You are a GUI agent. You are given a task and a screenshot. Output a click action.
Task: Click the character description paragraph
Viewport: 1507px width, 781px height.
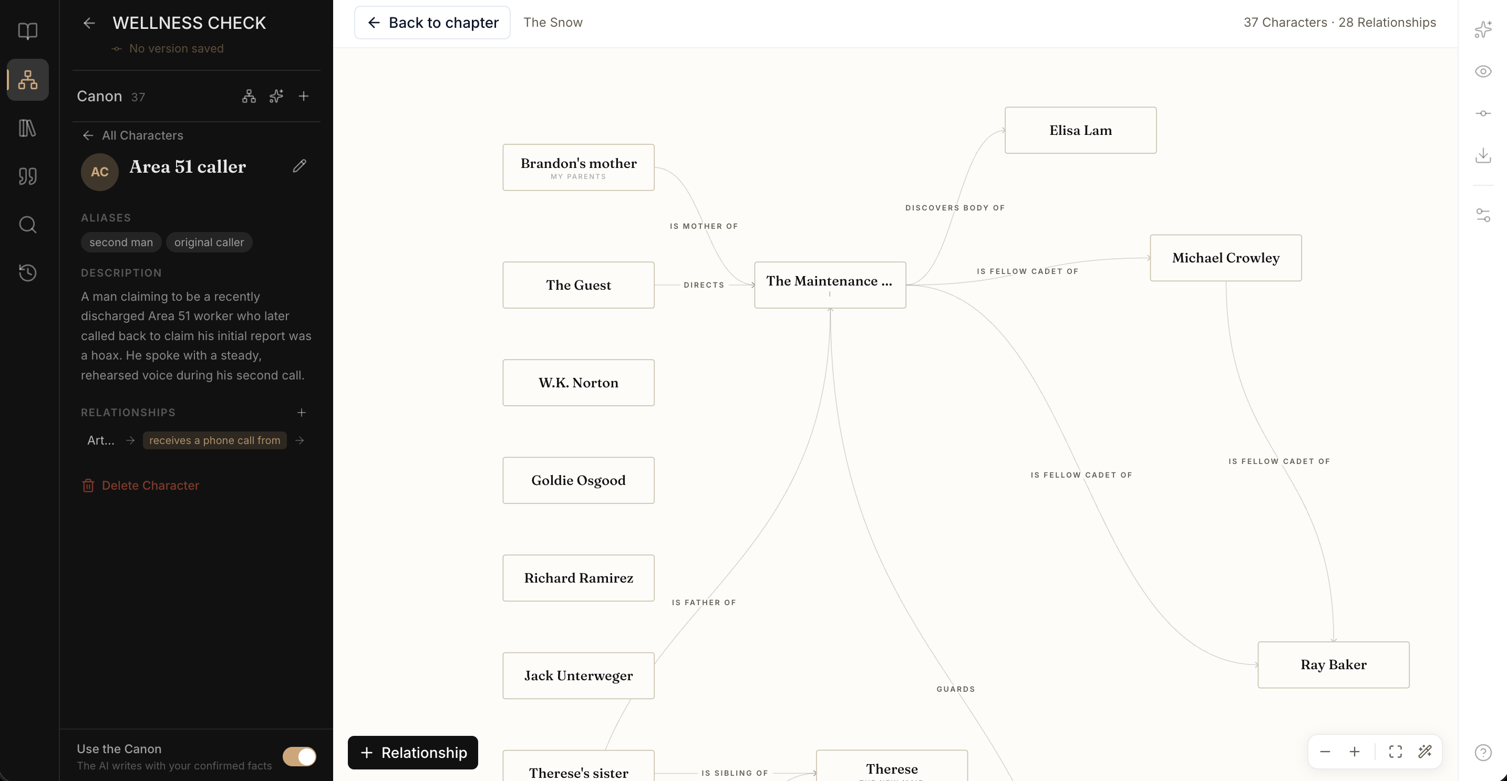[197, 336]
